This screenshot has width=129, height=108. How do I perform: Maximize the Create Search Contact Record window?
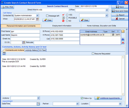(122, 3)
